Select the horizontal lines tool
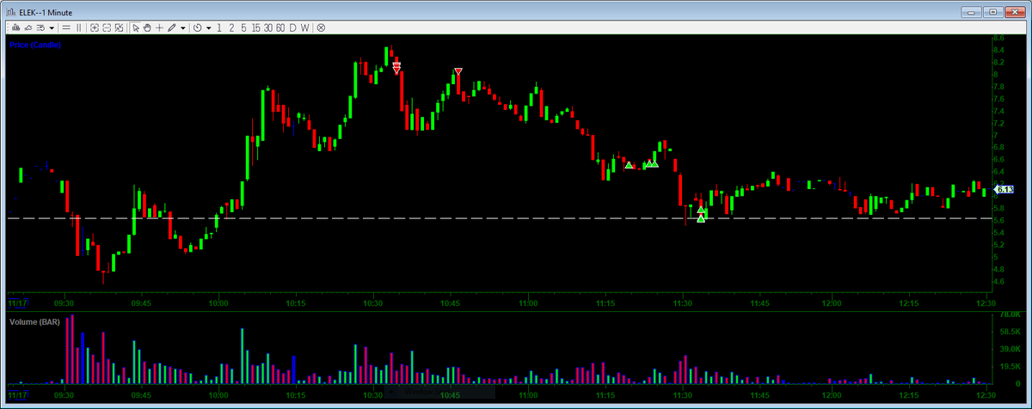The width and height of the screenshot is (1032, 409). (x=66, y=27)
